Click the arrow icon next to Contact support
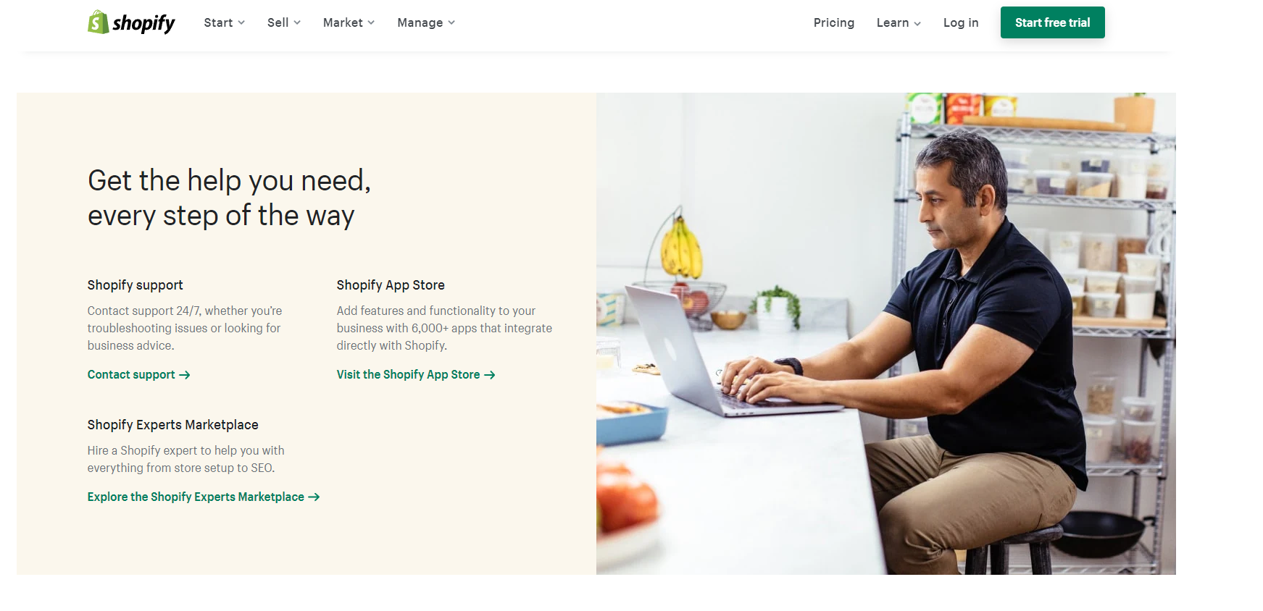The image size is (1263, 611). 185,375
